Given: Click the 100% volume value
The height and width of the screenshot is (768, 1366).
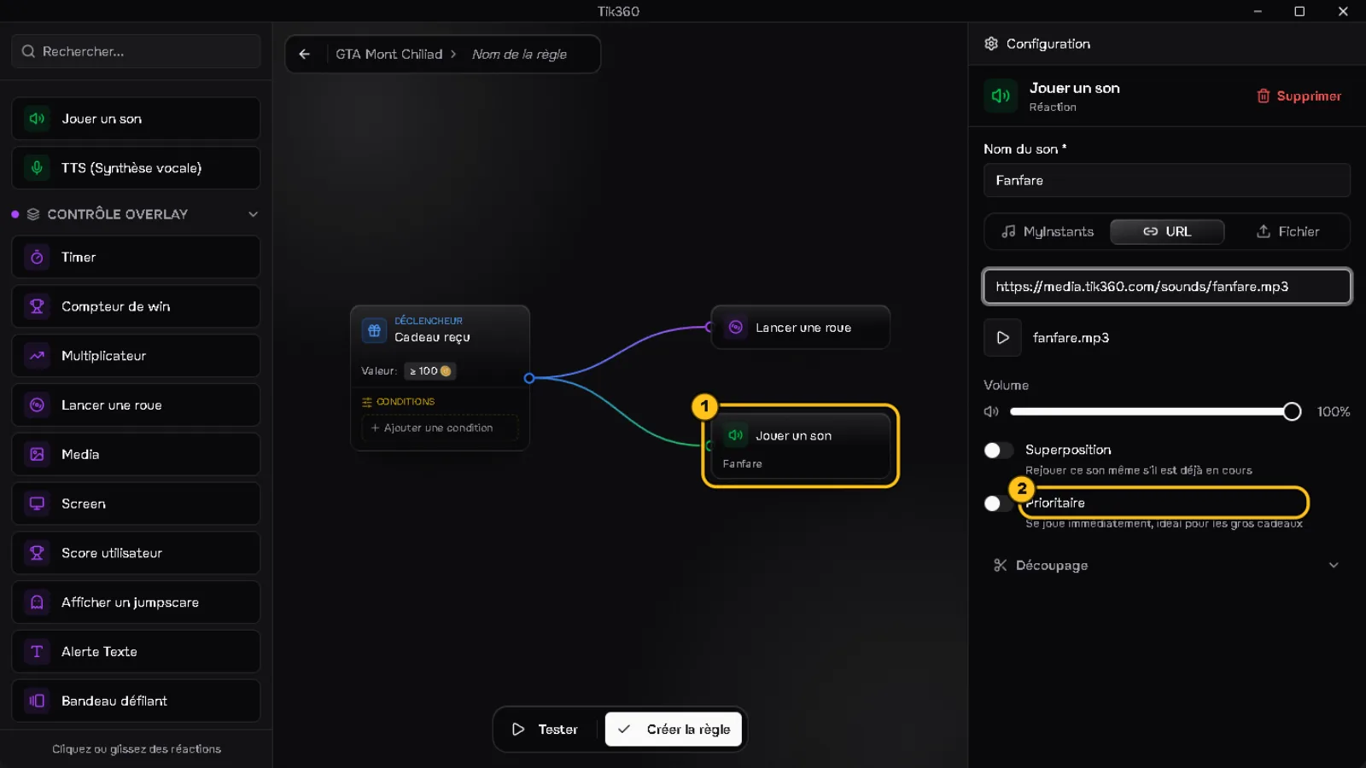Looking at the screenshot, I should click(x=1334, y=411).
